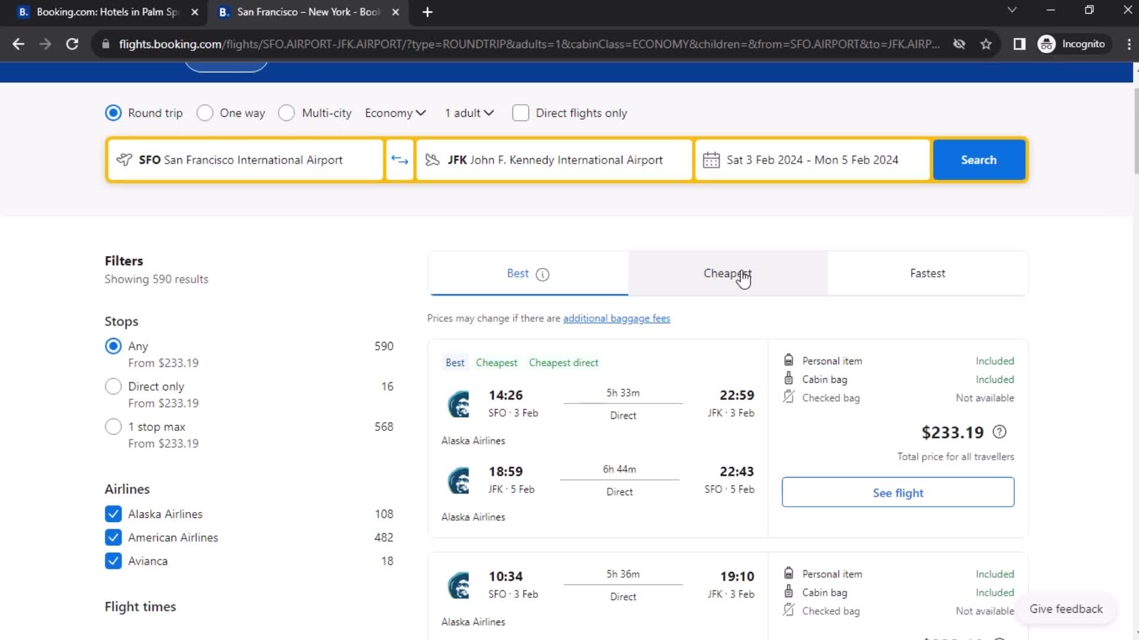Click the destination airport JFK field icon

coord(432,159)
